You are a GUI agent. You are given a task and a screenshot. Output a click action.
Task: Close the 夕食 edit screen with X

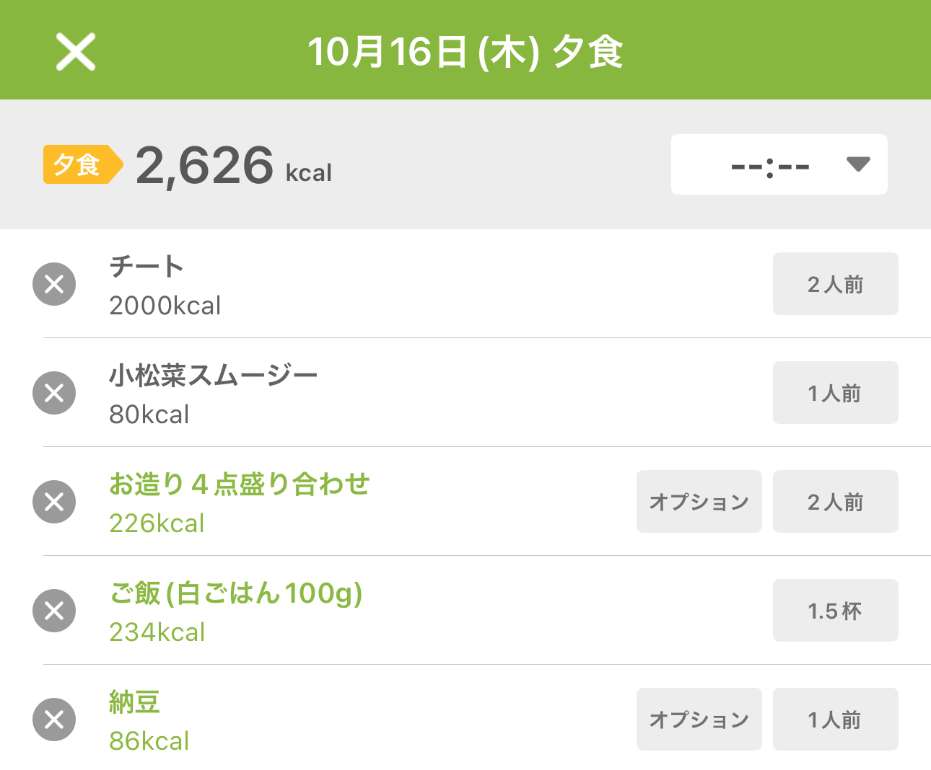(76, 52)
